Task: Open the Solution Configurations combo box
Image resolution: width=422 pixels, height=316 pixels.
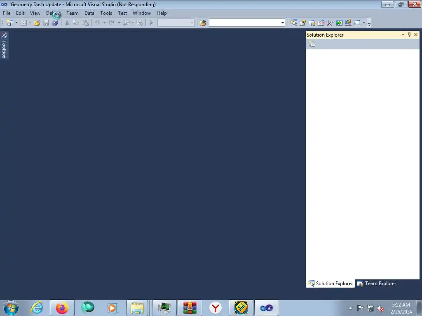Action: pos(176,23)
